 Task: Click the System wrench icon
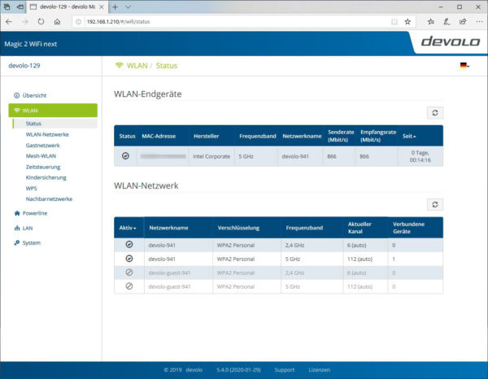pyautogui.click(x=17, y=242)
